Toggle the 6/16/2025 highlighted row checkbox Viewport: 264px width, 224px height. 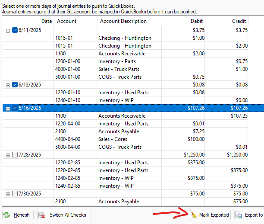coord(15,108)
